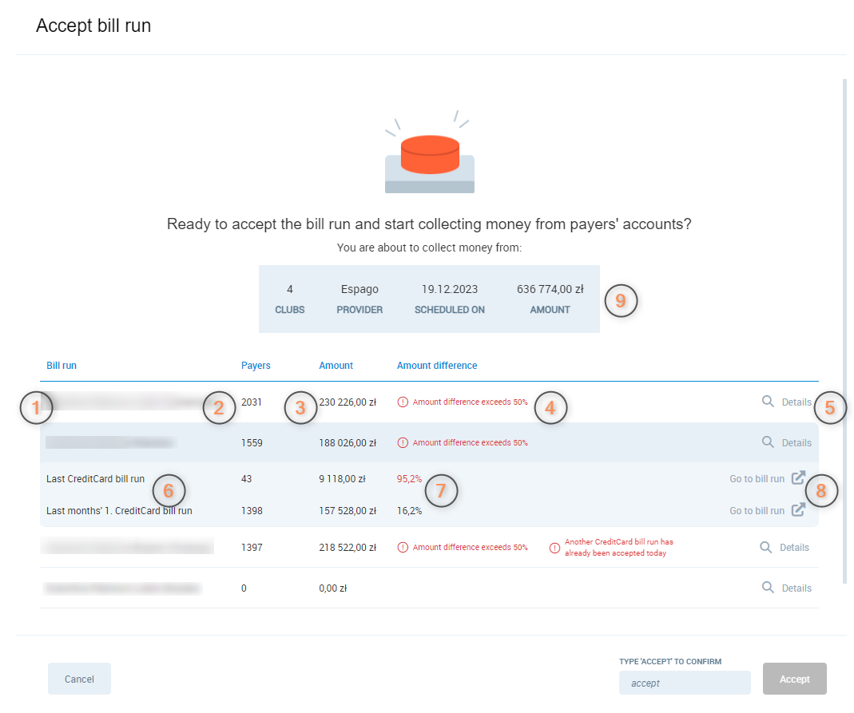Viewport: 854px width, 713px height.
Task: Click the red warning icon in the 2031-payers row
Action: 403,402
